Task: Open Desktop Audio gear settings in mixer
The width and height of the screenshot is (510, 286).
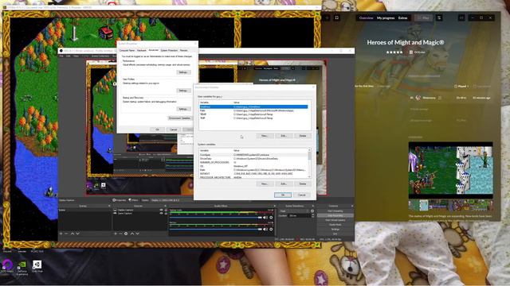Action: pos(271,218)
